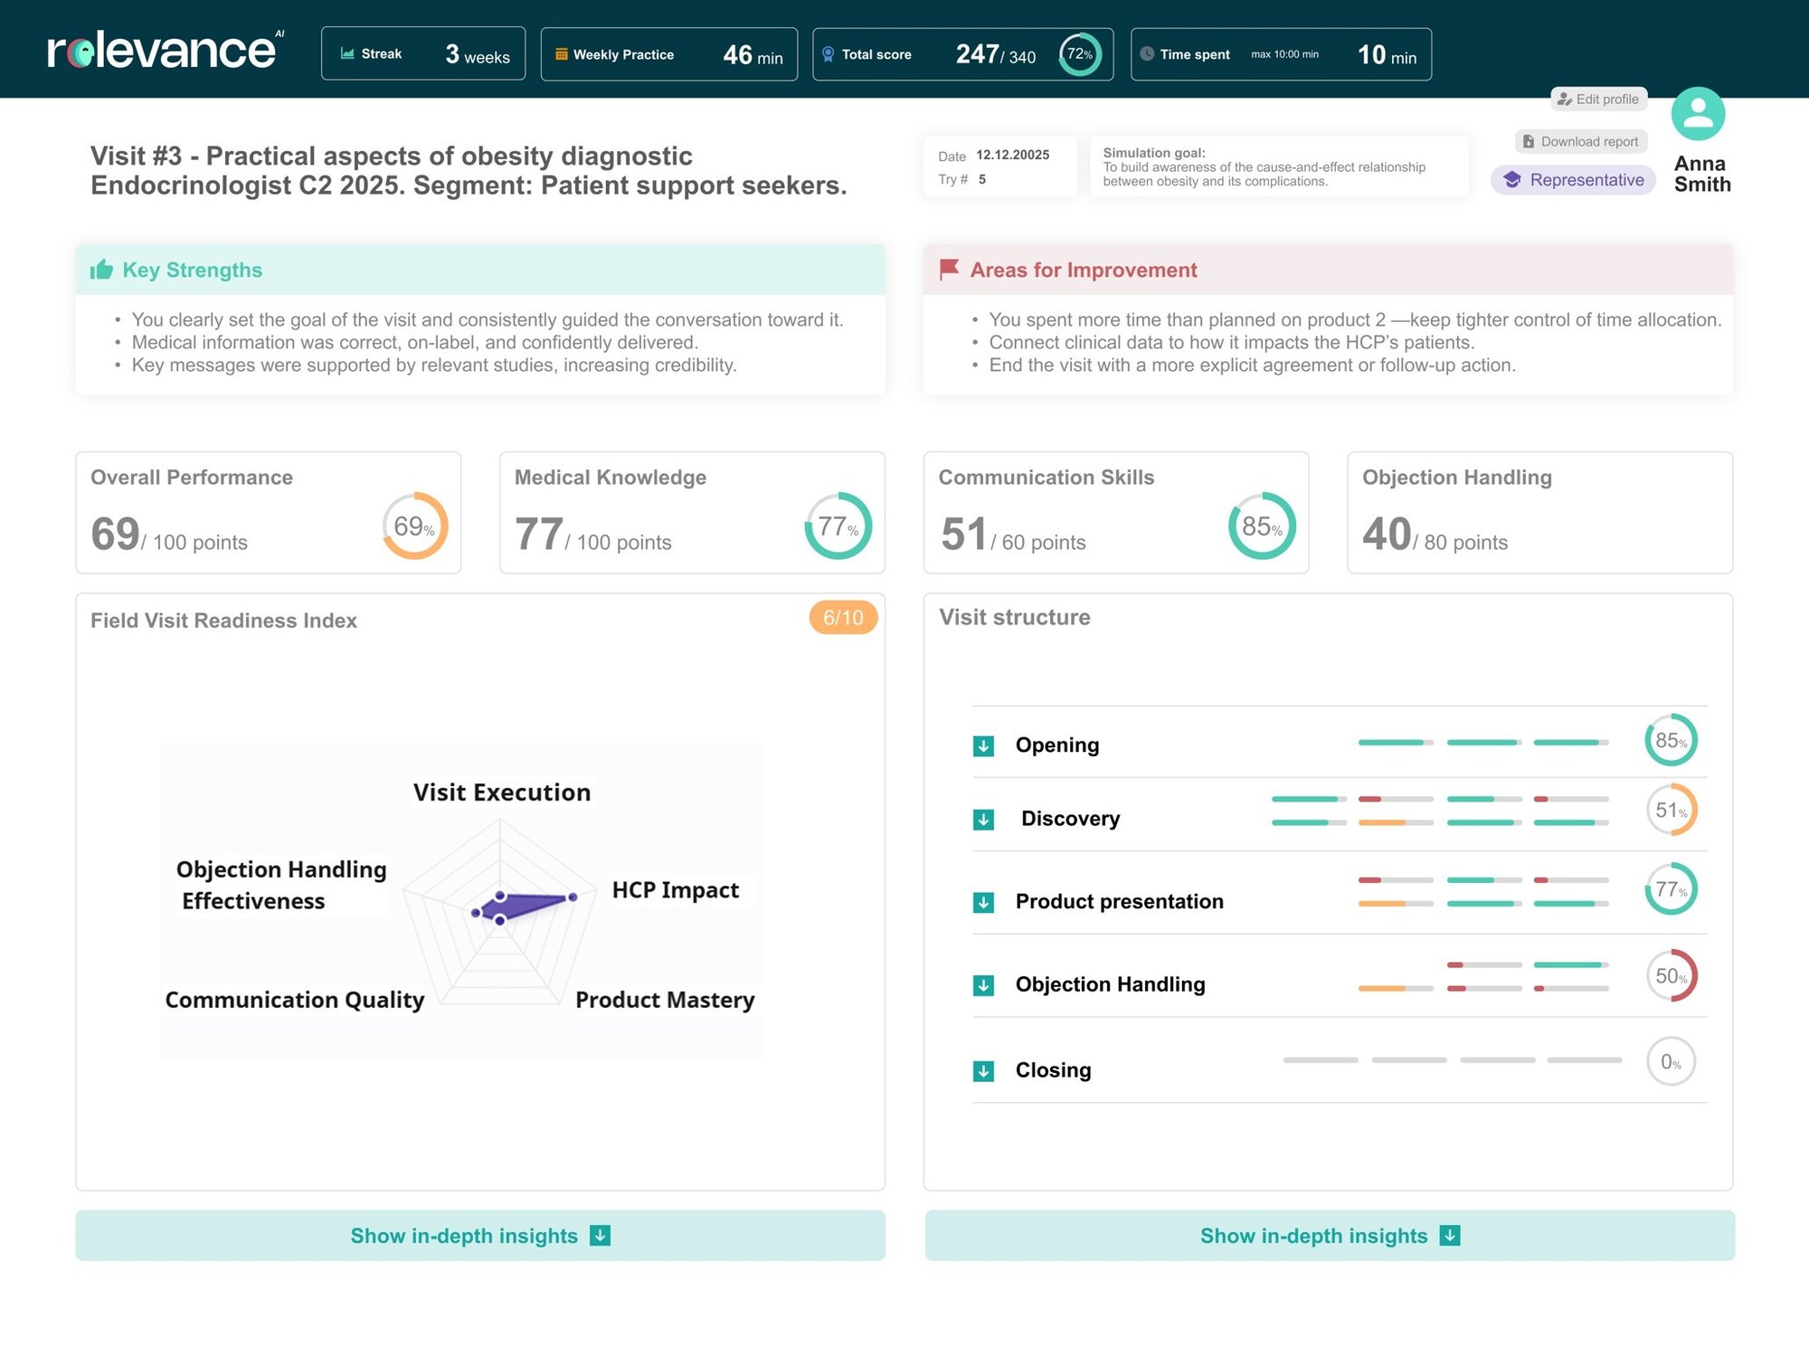Expand the Objection Handling structure row

983,985
